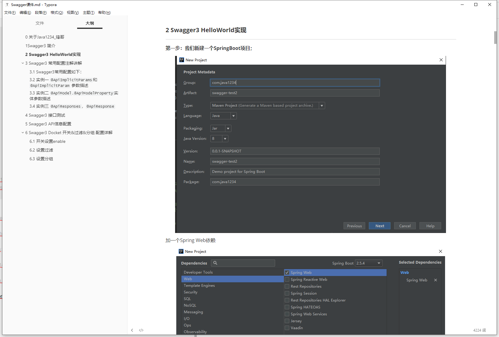Click the IntelliJ icon in second New Project dialog
This screenshot has width=499, height=337.
[x=181, y=251]
